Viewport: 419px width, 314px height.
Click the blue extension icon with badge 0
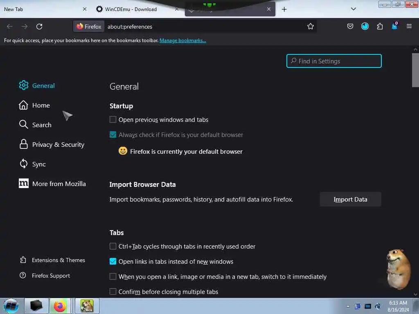[x=395, y=26]
